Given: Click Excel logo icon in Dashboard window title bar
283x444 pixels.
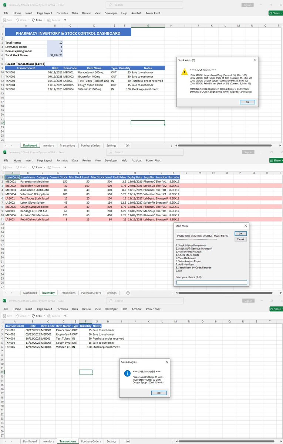Looking at the screenshot, I should [x=4, y=5].
